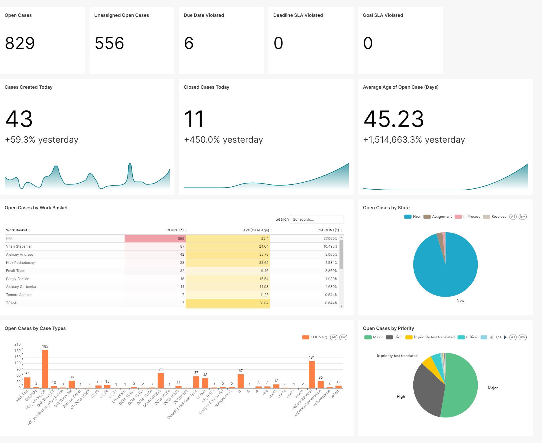542x443 pixels.
Task: Click the Inv button in state chart legend
Action: tap(523, 217)
